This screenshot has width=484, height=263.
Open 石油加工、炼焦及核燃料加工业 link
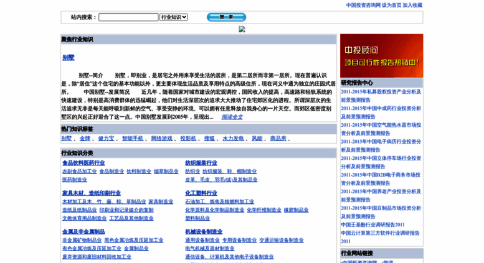point(219,201)
